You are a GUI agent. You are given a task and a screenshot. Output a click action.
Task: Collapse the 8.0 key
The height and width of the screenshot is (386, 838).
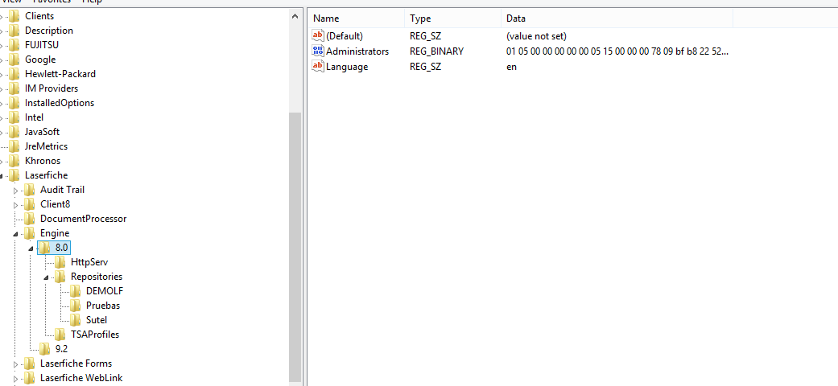click(x=31, y=248)
